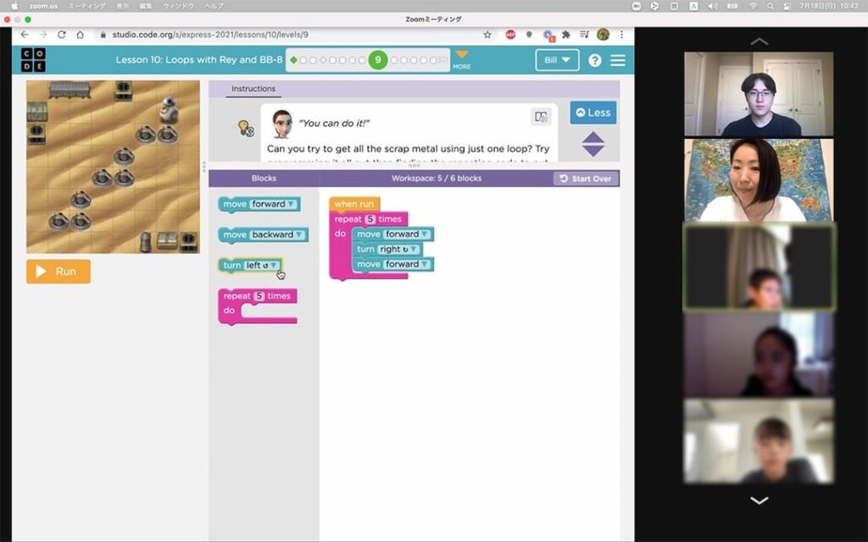
Task: Click the browser home icon
Action: pyautogui.click(x=81, y=34)
